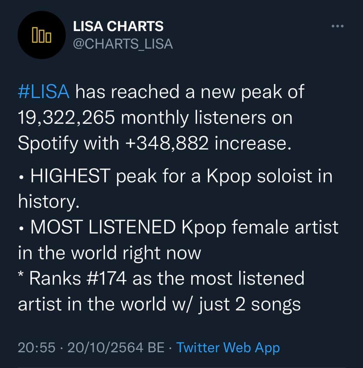The height and width of the screenshot is (368, 363).
Task: Open the #LISA hashtag
Action: point(44,92)
